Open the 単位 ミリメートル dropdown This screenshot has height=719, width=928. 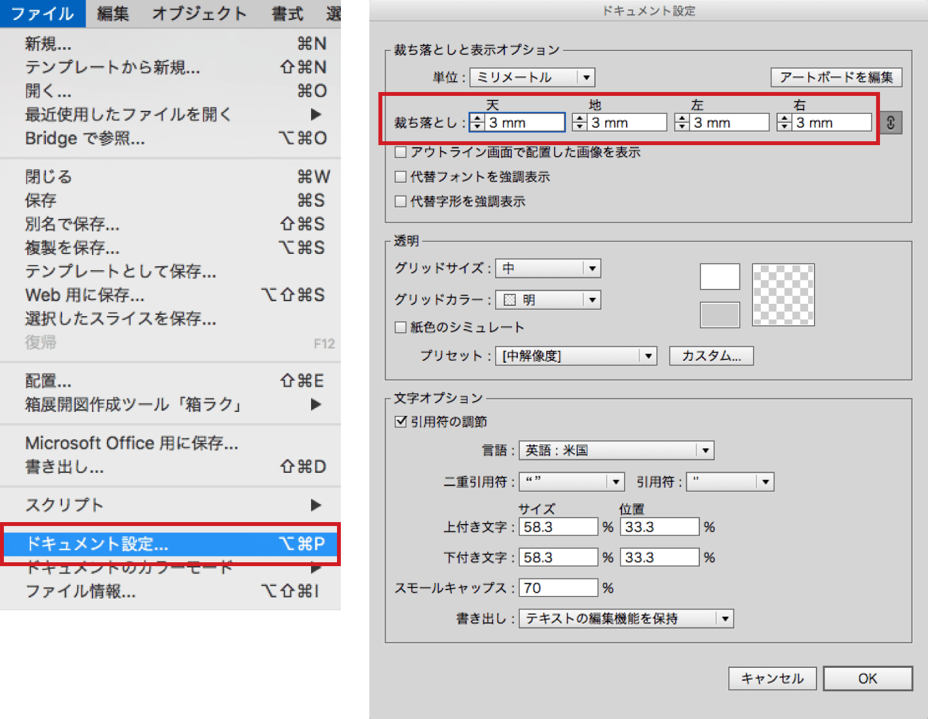click(x=532, y=78)
